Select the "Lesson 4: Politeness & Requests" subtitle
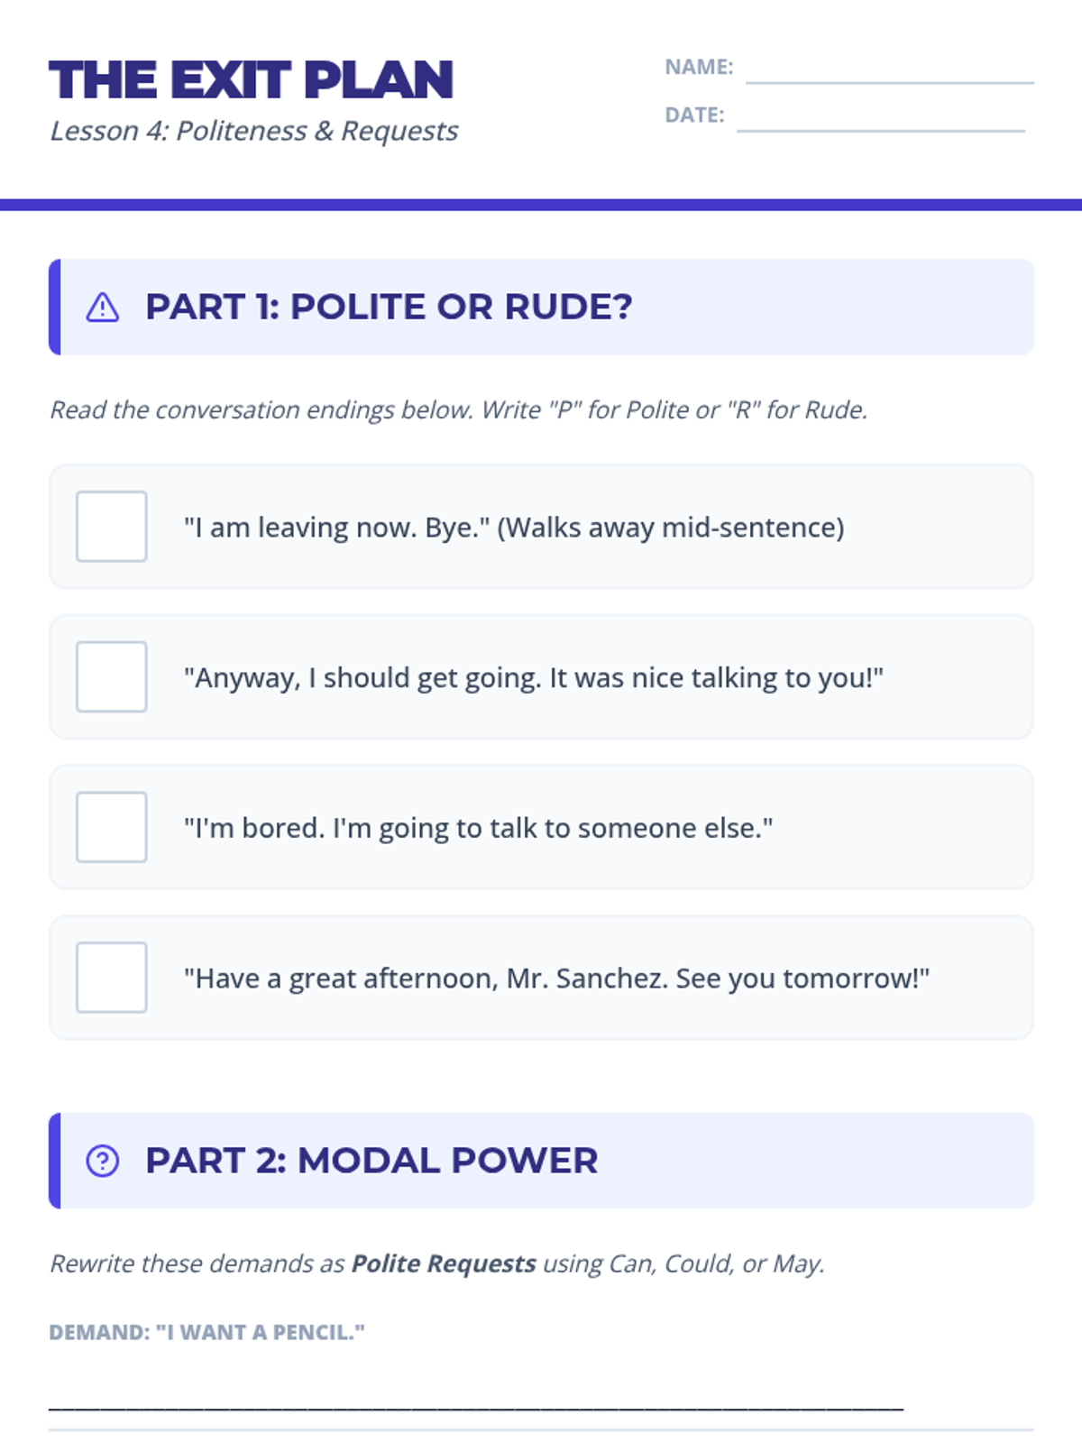 click(x=253, y=131)
